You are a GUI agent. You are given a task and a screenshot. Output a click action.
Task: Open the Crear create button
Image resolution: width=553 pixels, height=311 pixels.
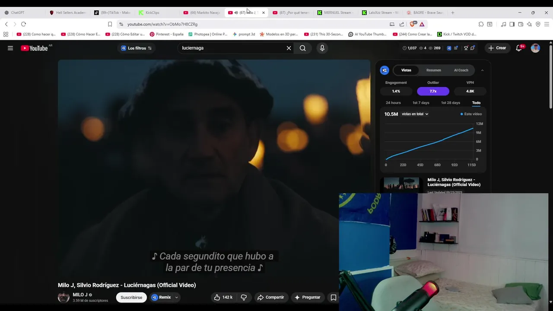(x=497, y=48)
